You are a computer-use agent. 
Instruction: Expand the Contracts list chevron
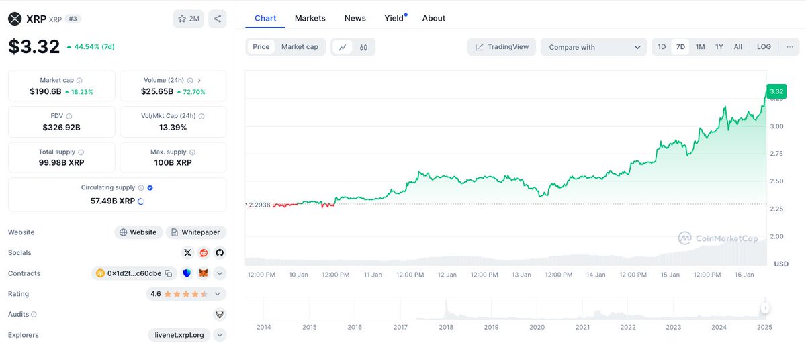(x=220, y=273)
